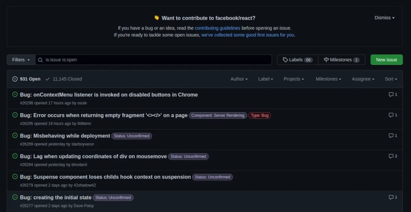Open Labels page with 66 labels
Screen dimensions: 411x212
pyautogui.click(x=298, y=60)
